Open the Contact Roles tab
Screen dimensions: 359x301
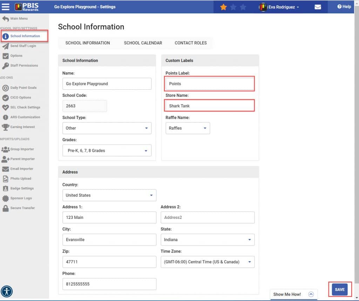pos(191,43)
